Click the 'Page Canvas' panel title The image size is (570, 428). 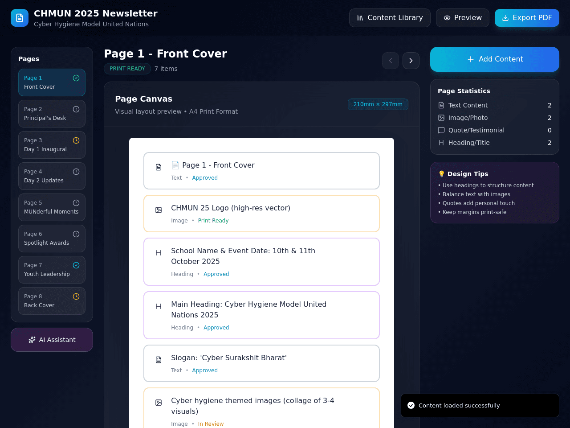143,99
